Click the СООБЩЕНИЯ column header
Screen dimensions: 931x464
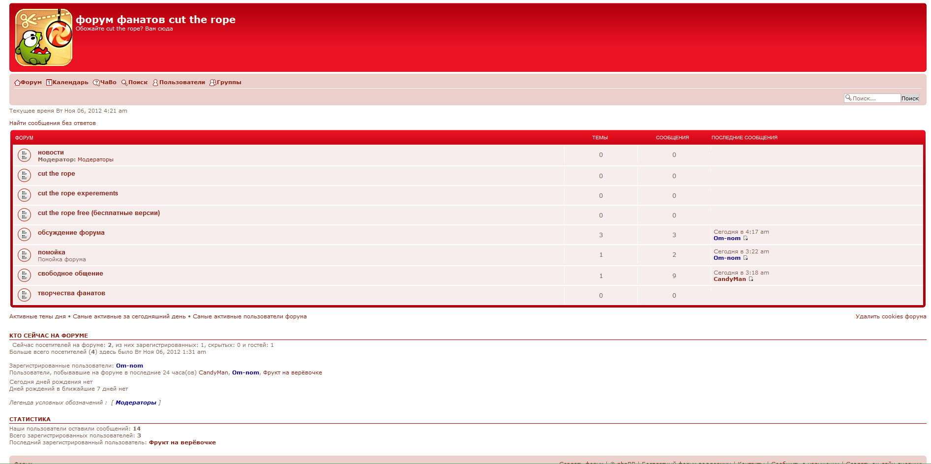pos(672,138)
